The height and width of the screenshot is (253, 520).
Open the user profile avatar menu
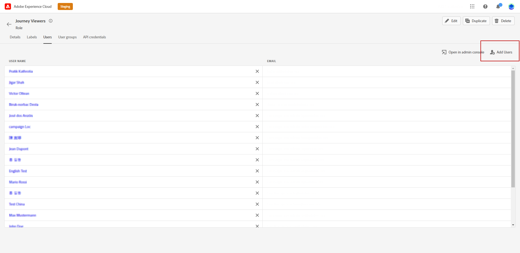tap(511, 6)
